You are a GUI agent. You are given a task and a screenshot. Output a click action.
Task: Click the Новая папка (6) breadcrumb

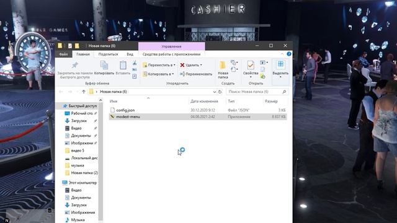click(114, 92)
